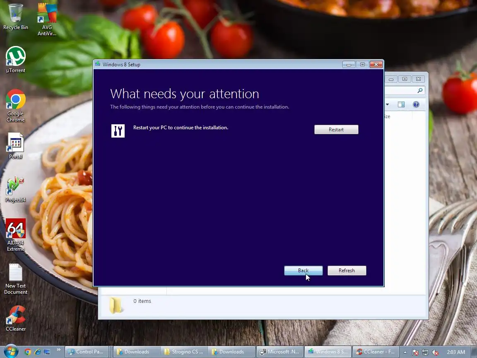
Task: Click the 'What needs your attention' heading
Action: (185, 94)
